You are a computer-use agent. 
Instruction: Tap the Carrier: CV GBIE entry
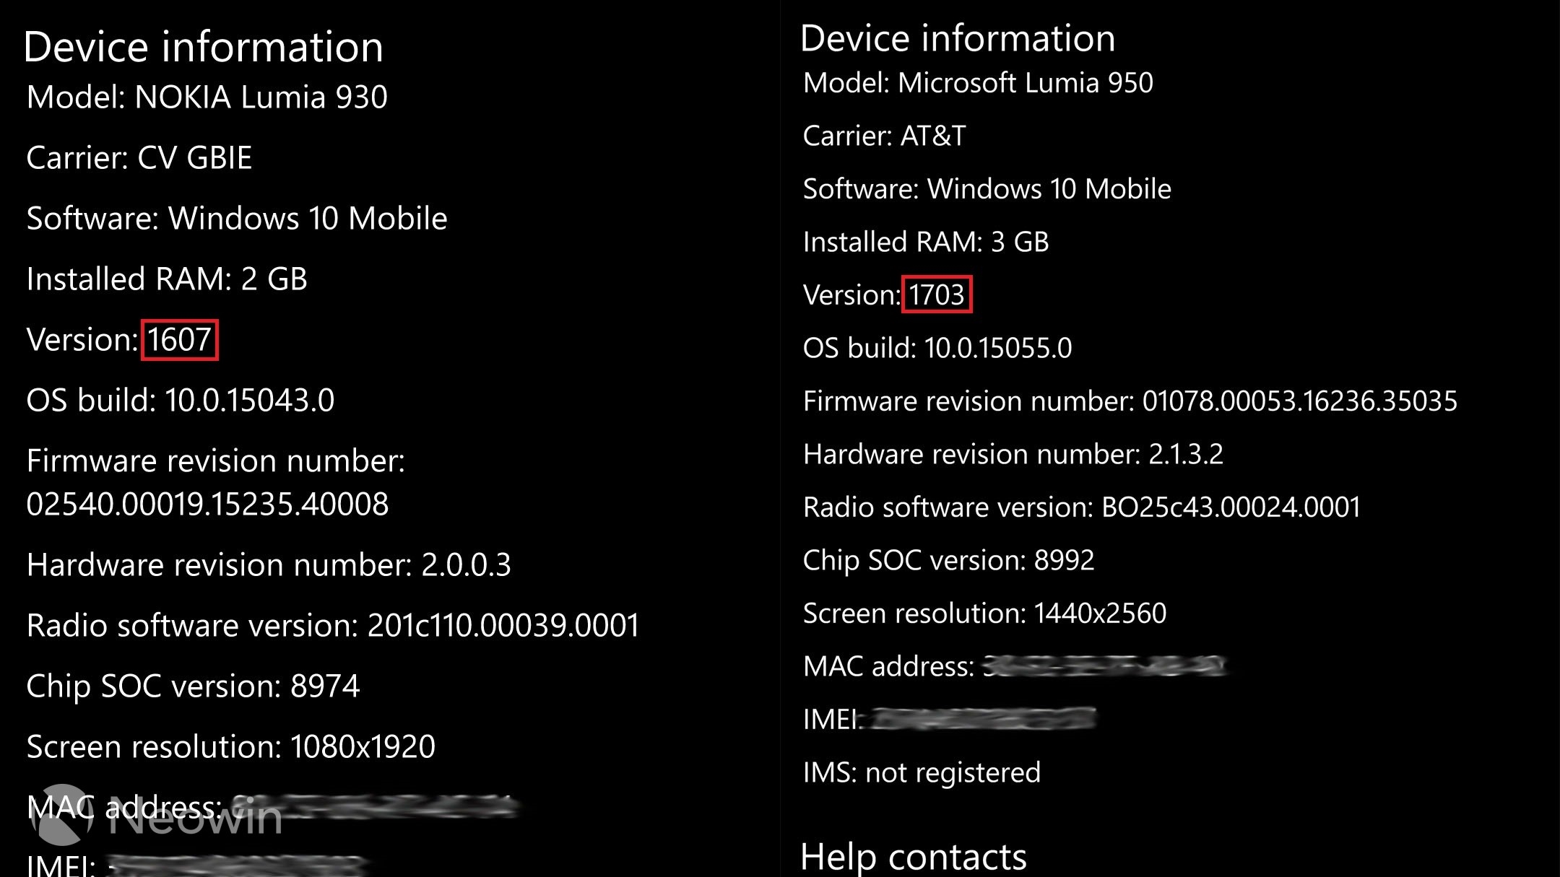[139, 157]
